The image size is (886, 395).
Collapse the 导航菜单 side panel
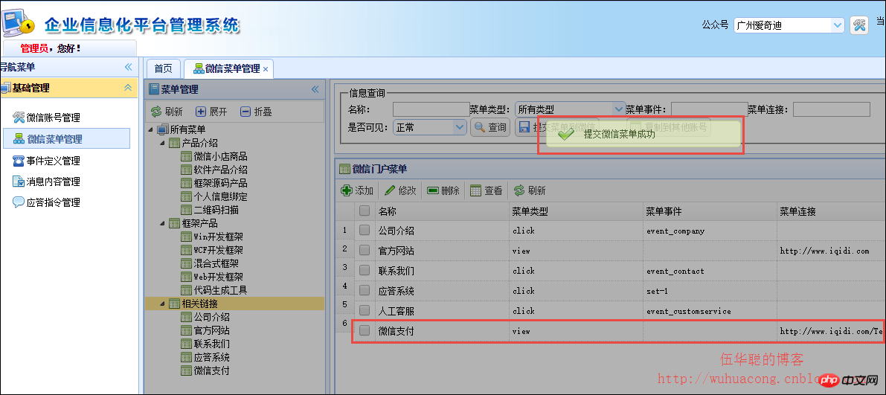(x=128, y=67)
